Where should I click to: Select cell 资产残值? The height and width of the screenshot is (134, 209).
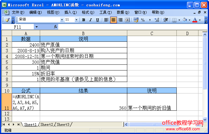[x=84, y=62]
